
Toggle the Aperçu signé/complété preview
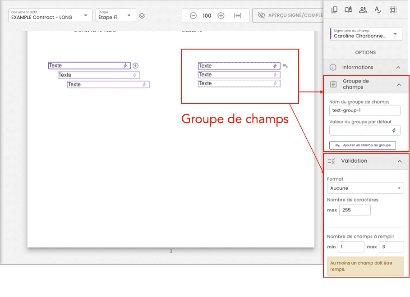pyautogui.click(x=289, y=16)
